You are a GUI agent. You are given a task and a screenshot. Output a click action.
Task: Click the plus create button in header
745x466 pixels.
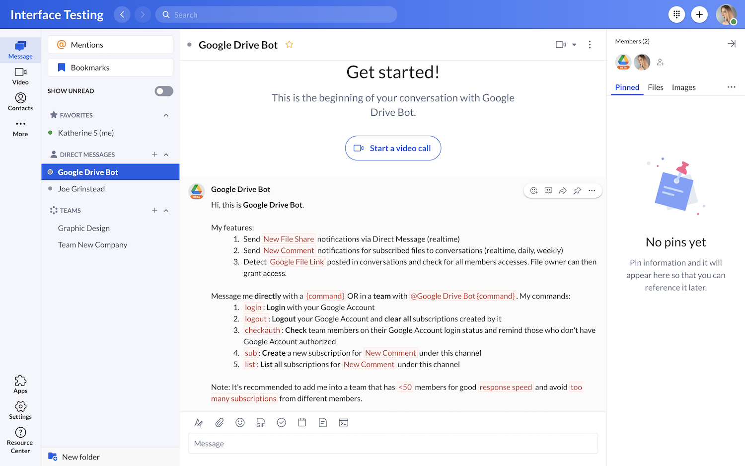click(699, 14)
